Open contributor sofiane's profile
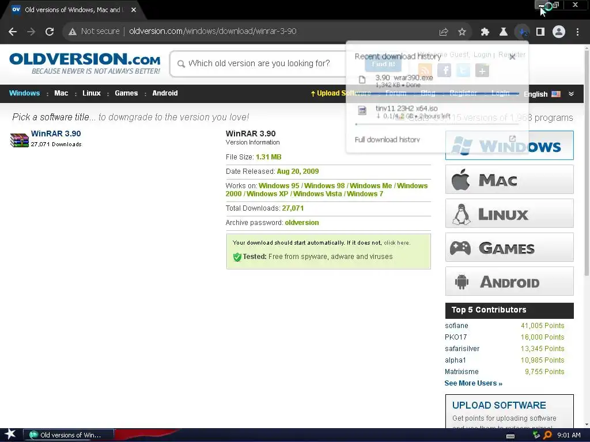Viewport: 590px width, 442px height. click(456, 326)
